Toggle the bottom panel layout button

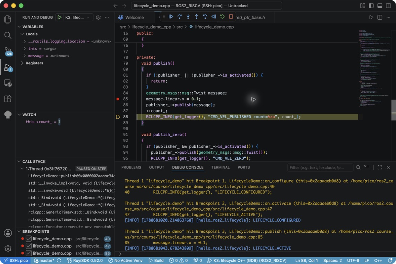click(x=379, y=5)
